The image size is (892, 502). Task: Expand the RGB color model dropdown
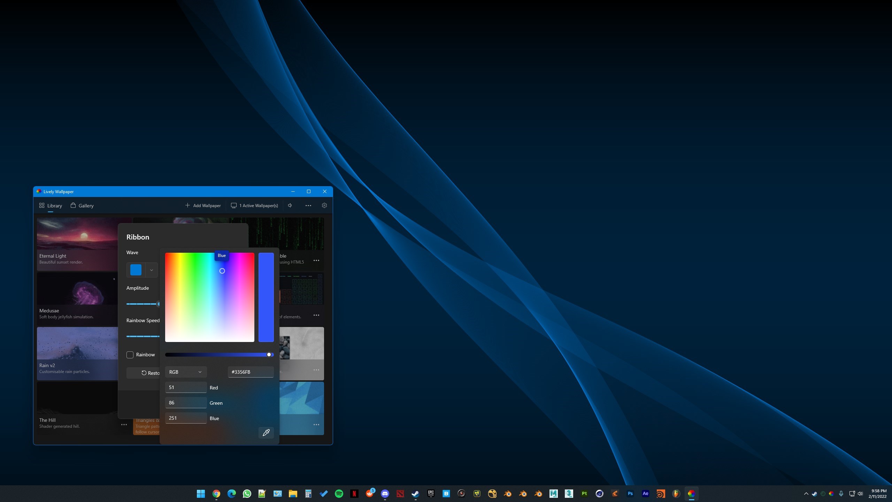tap(186, 372)
